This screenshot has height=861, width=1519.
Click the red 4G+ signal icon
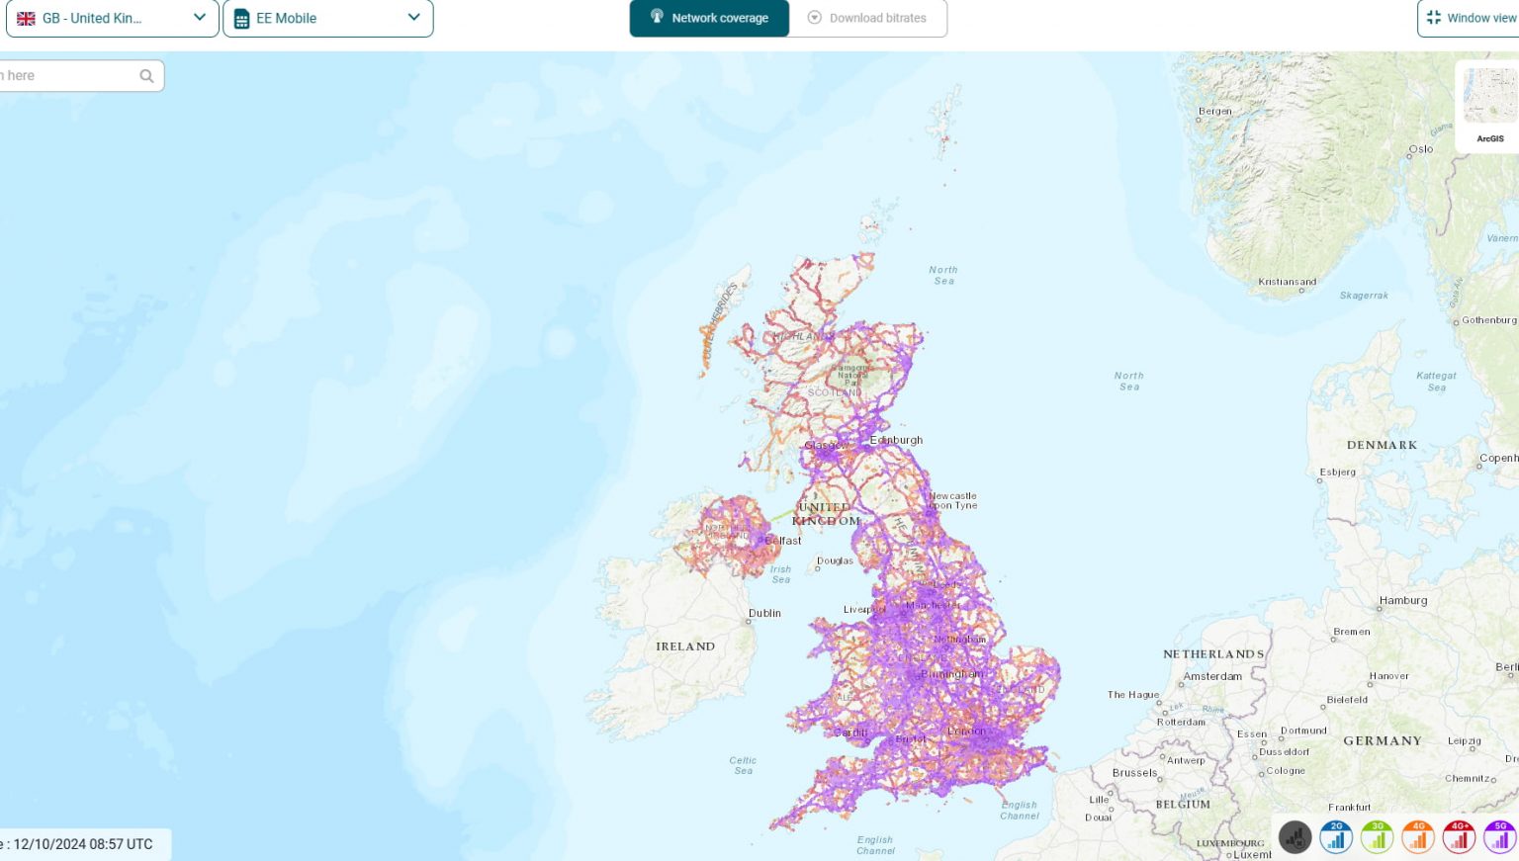point(1459,836)
